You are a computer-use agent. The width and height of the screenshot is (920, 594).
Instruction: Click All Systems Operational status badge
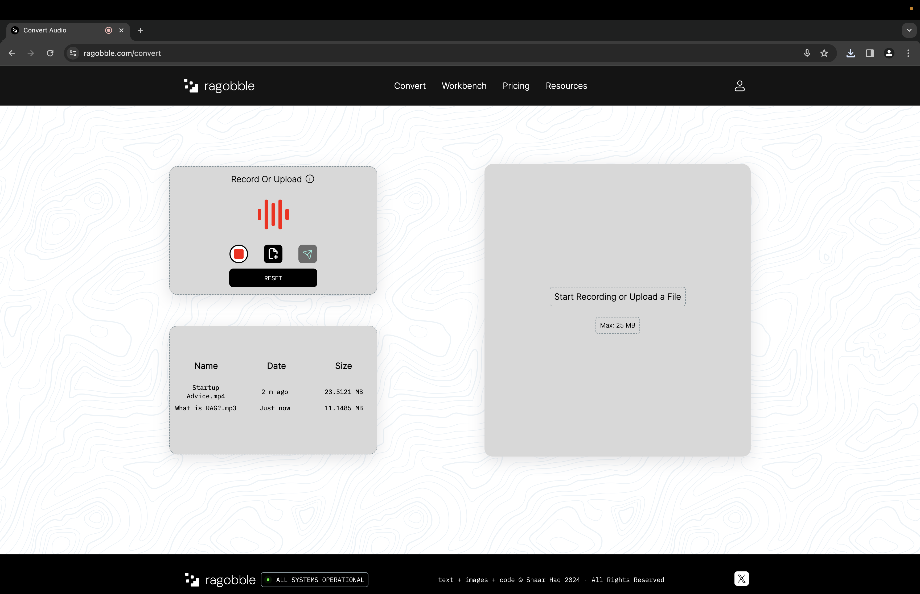(x=315, y=580)
